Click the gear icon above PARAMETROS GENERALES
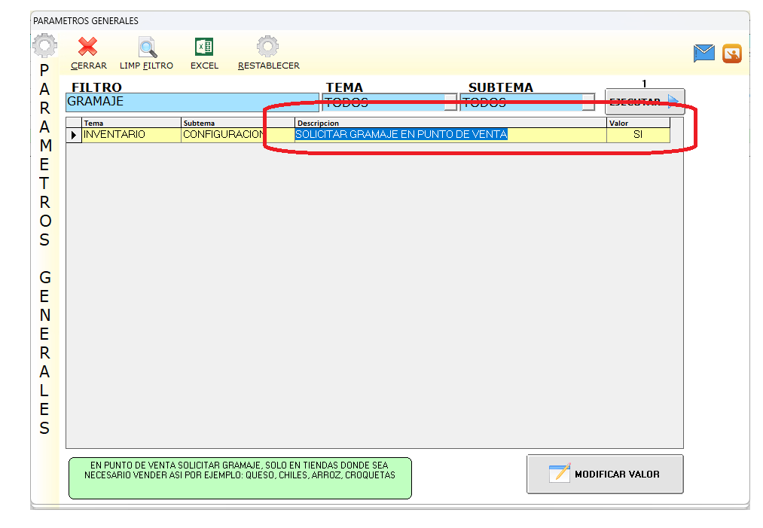 pos(44,47)
